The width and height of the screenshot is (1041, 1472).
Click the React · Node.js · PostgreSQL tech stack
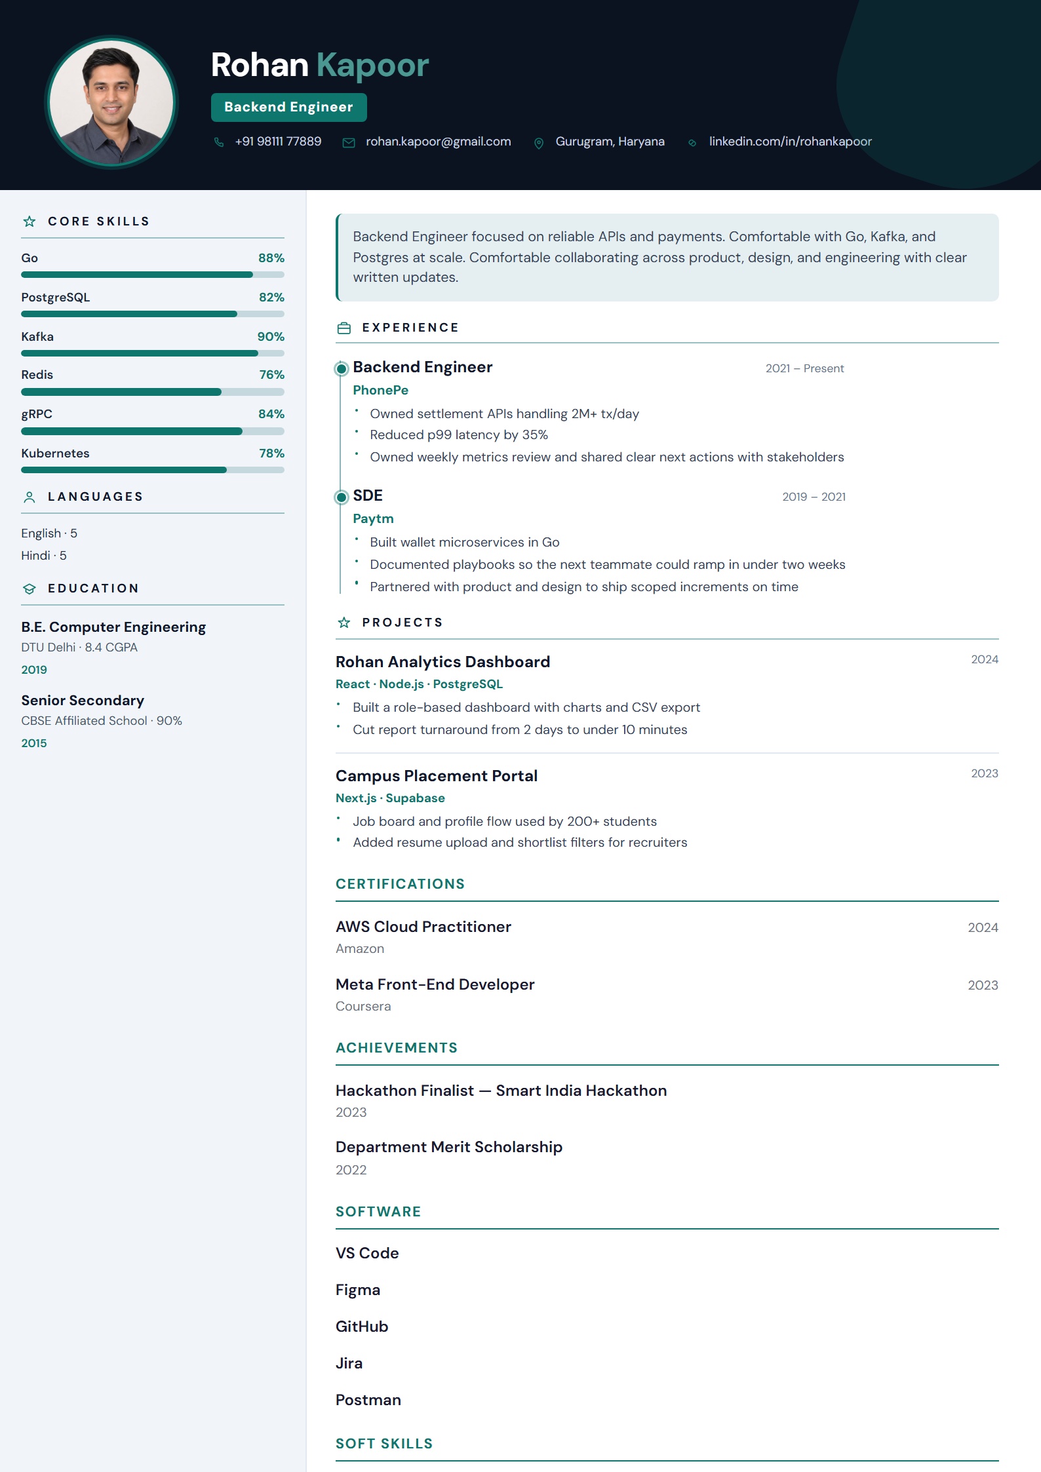point(420,684)
